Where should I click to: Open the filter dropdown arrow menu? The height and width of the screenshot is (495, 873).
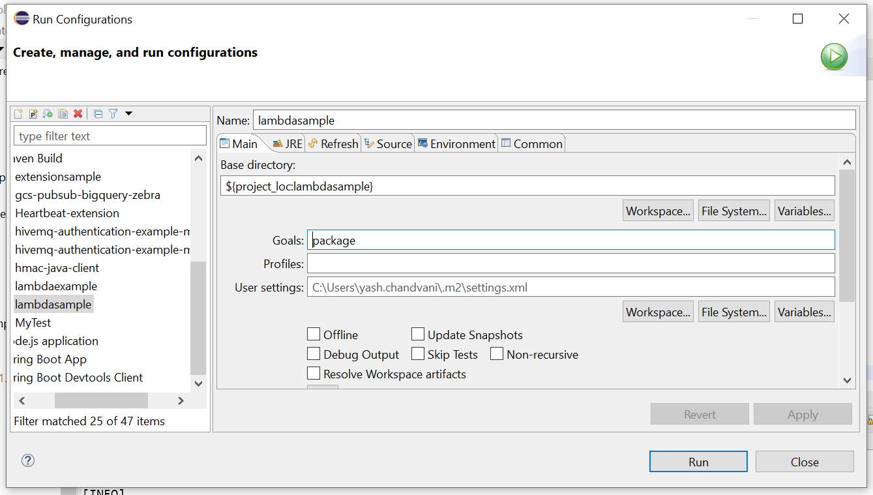point(128,113)
